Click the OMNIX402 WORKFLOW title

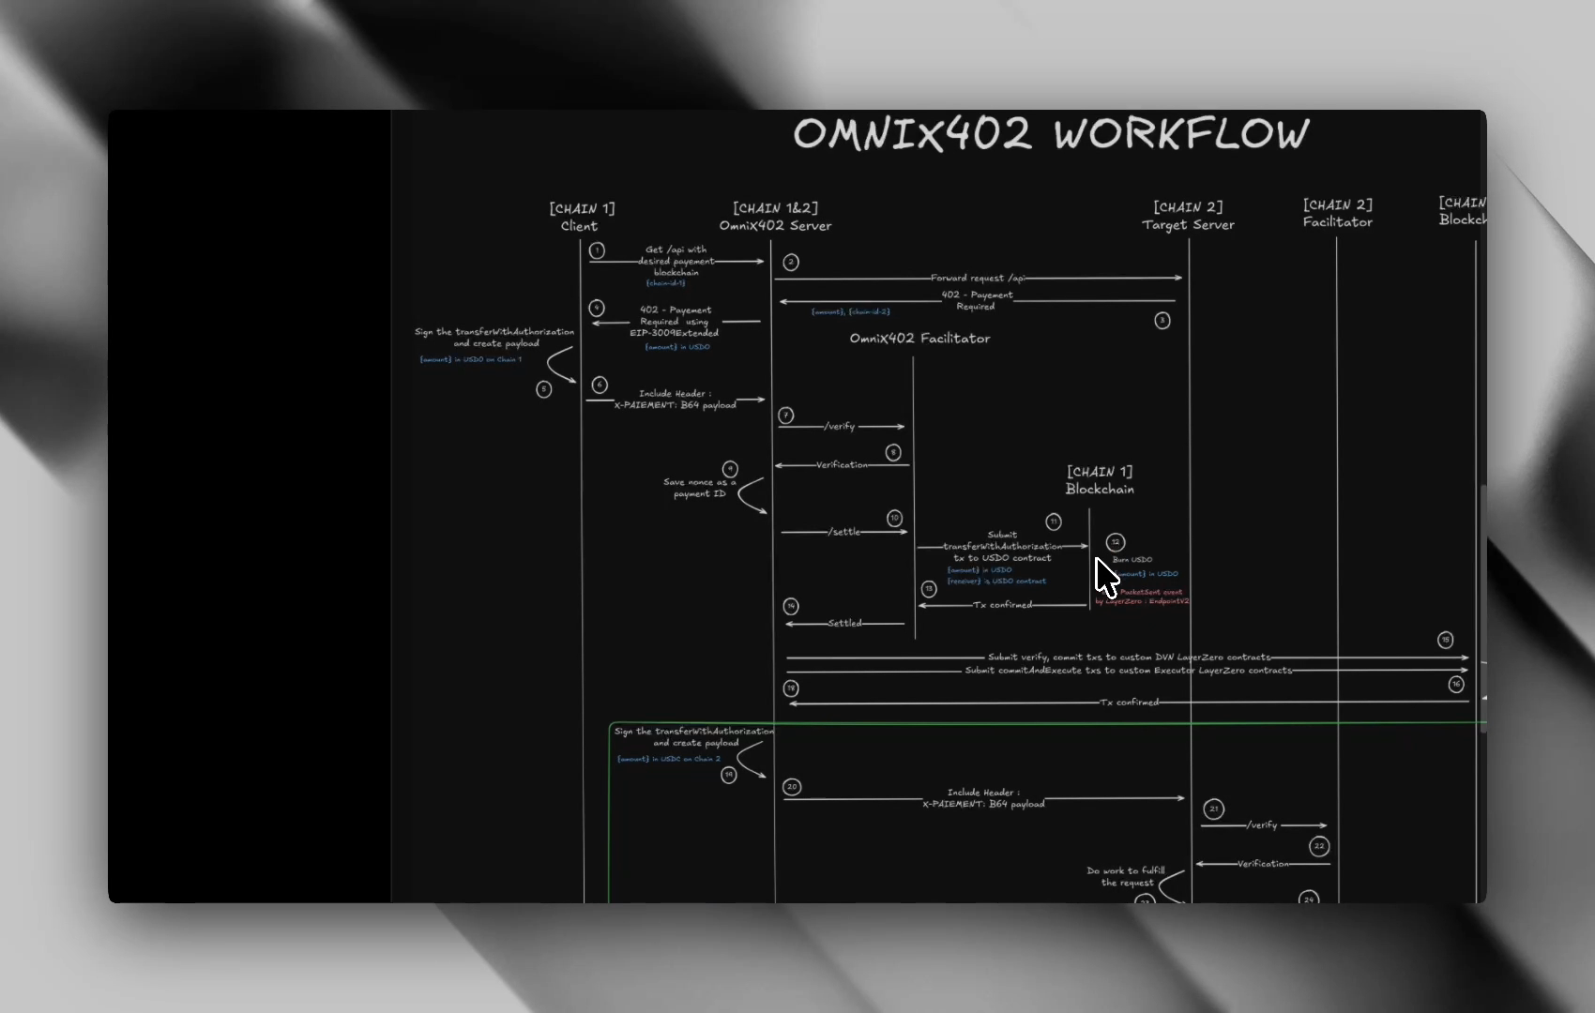pos(1051,134)
